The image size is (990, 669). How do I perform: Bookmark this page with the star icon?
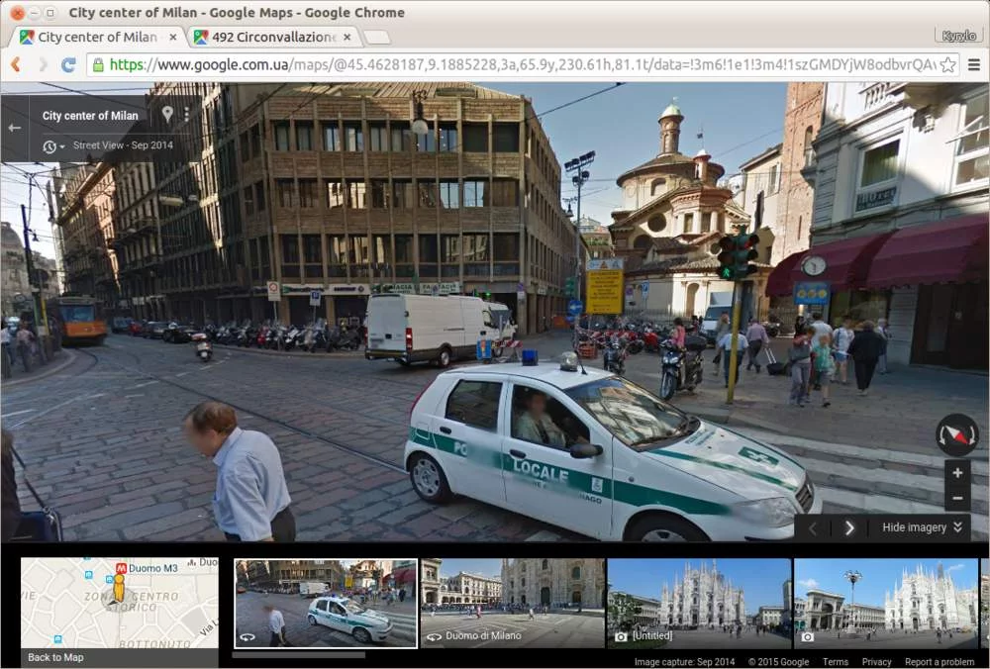947,64
